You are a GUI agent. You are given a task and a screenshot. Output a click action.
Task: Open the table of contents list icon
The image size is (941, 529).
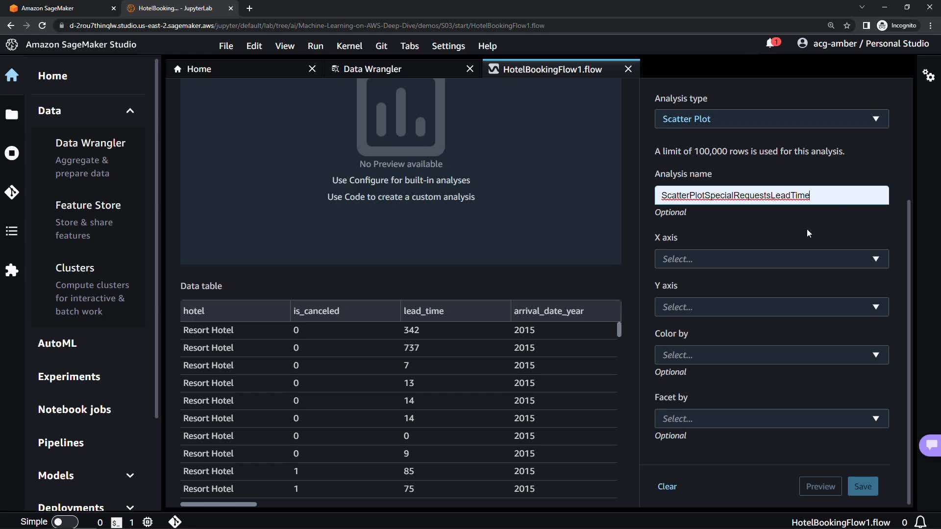tap(12, 231)
